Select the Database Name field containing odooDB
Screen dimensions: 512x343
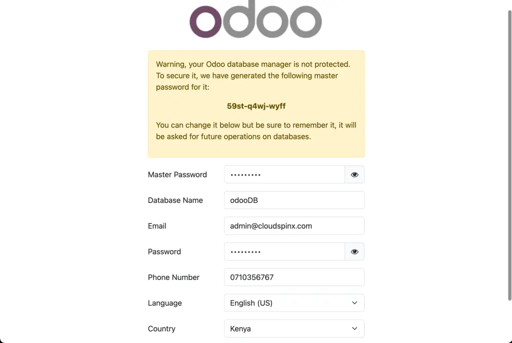click(x=294, y=199)
